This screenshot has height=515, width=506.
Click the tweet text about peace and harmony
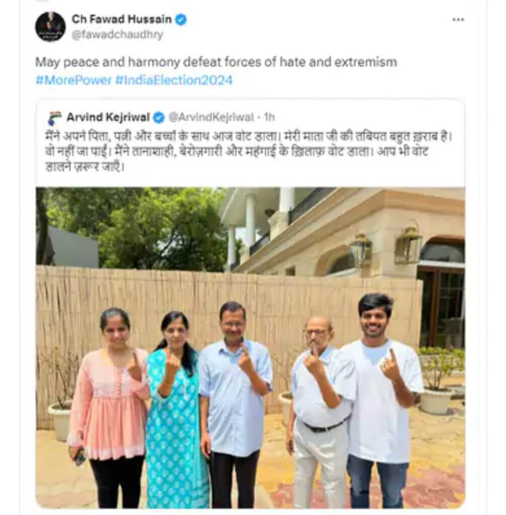click(216, 62)
